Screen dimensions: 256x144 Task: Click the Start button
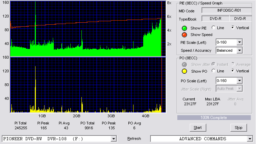coord(198,128)
